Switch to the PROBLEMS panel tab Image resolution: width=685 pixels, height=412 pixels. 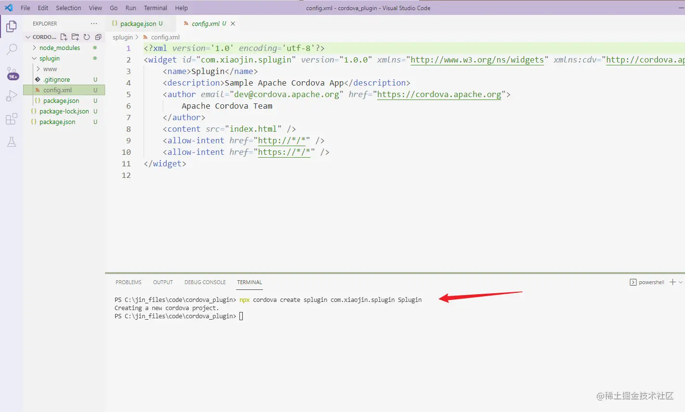[129, 282]
